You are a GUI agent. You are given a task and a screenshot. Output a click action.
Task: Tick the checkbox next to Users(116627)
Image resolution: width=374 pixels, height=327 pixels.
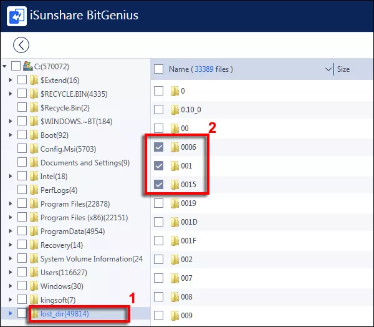pos(22,272)
